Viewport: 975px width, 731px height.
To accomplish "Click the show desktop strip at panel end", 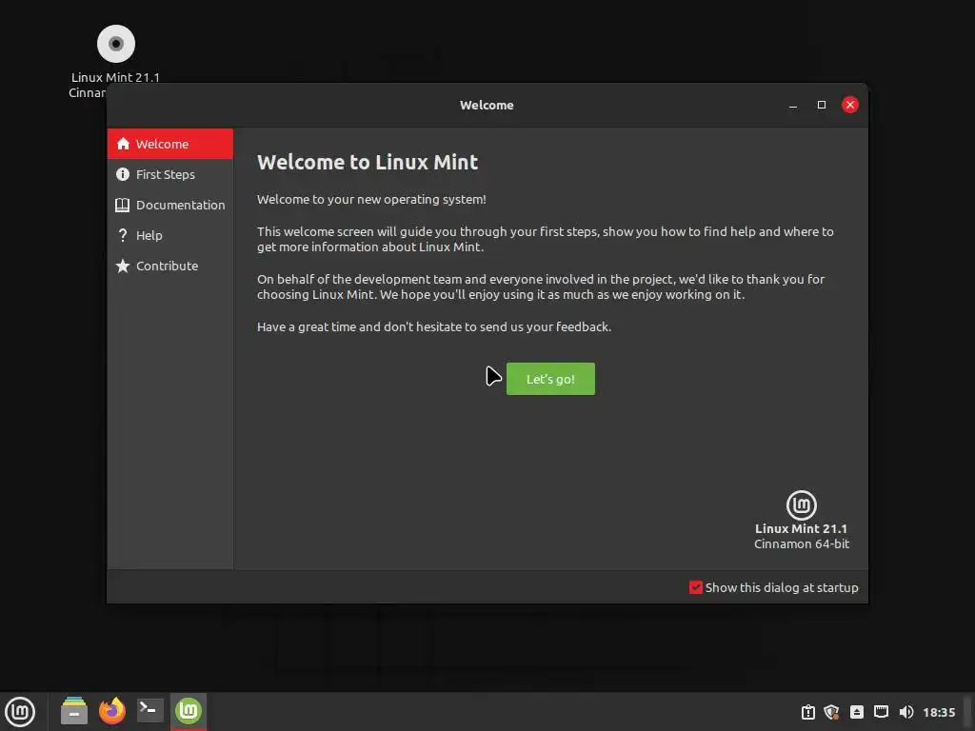I will (x=968, y=712).
